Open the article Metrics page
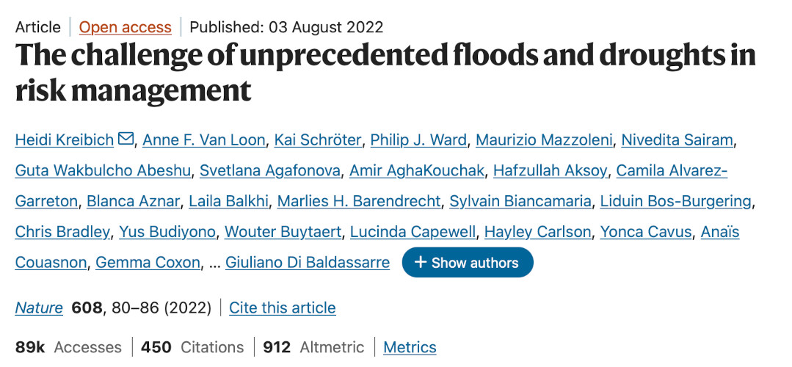The height and width of the screenshot is (367, 792). click(410, 347)
